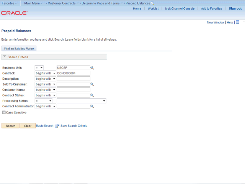Click the Description input field

point(73,79)
